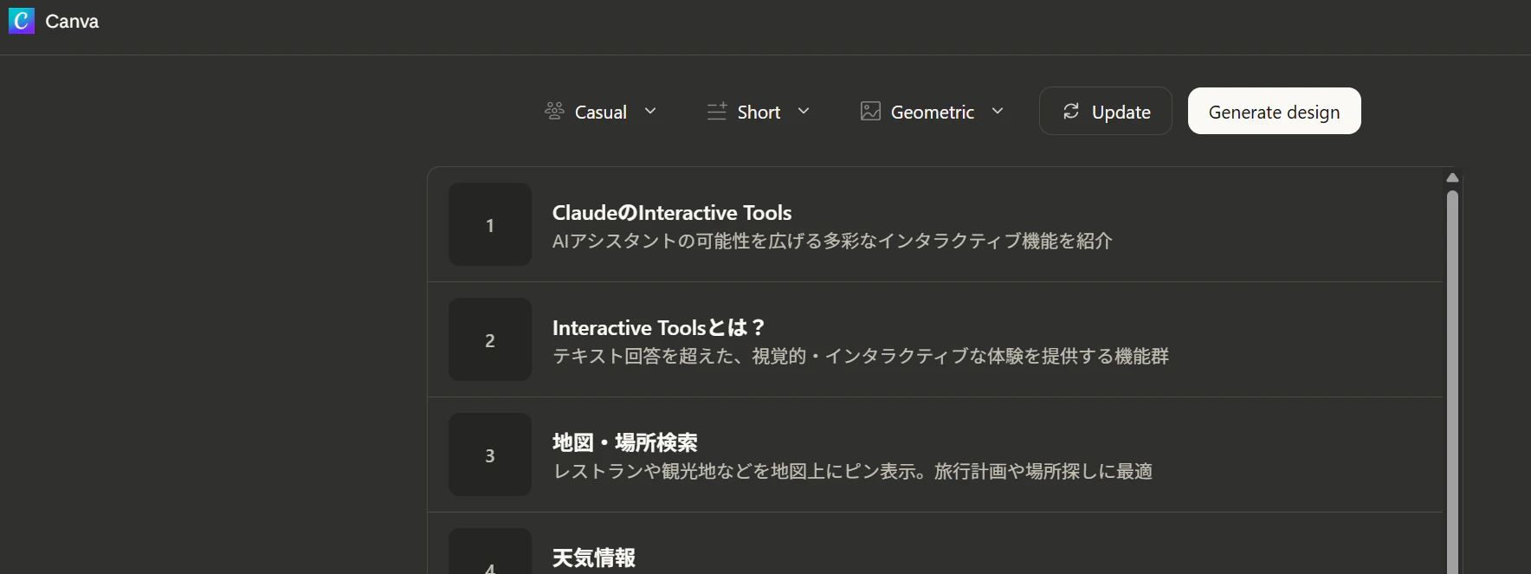Click the Generate design button
This screenshot has height=574, width=1531.
tap(1274, 111)
